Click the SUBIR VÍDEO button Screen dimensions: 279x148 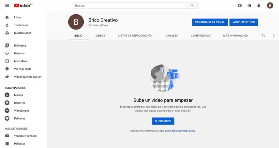tap(163, 121)
